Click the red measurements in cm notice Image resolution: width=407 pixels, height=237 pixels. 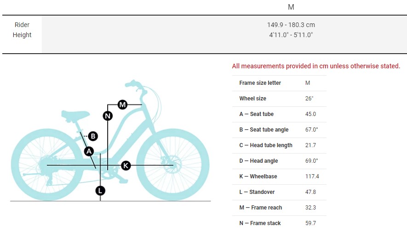point(316,66)
